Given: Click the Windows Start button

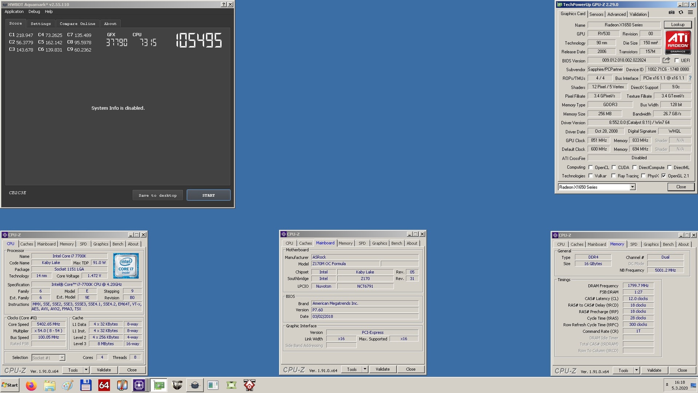Looking at the screenshot, I should [10, 385].
